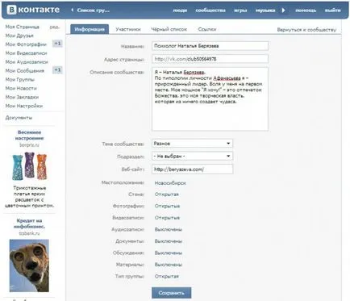350x301 pixels.
Task: Open Мои Настройки in the sidebar
Action: (x=24, y=106)
